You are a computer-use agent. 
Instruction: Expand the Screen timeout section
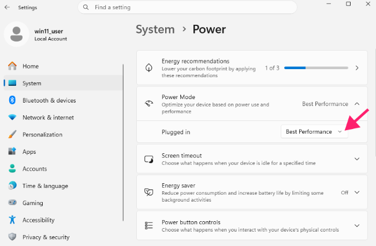pyautogui.click(x=357, y=159)
